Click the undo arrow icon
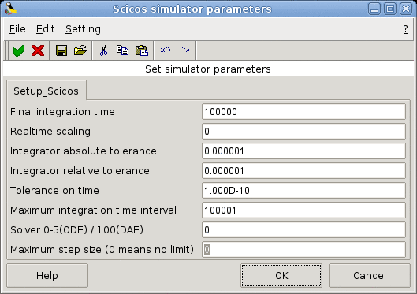The image size is (417, 294). (x=166, y=50)
